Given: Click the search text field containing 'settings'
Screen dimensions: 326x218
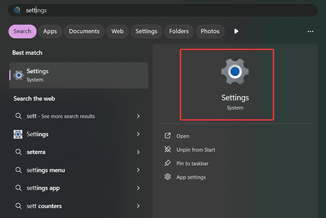Looking at the screenshot, I should click(x=162, y=10).
